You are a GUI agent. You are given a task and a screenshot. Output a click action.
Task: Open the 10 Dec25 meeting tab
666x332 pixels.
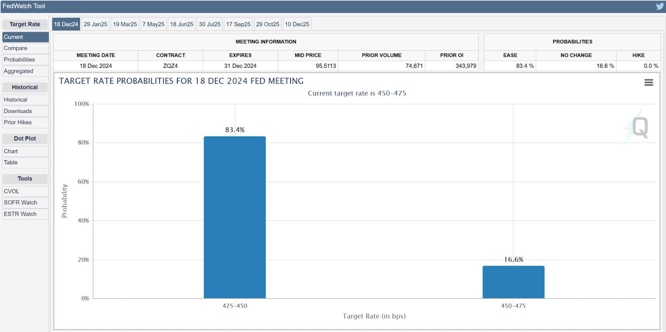(297, 24)
